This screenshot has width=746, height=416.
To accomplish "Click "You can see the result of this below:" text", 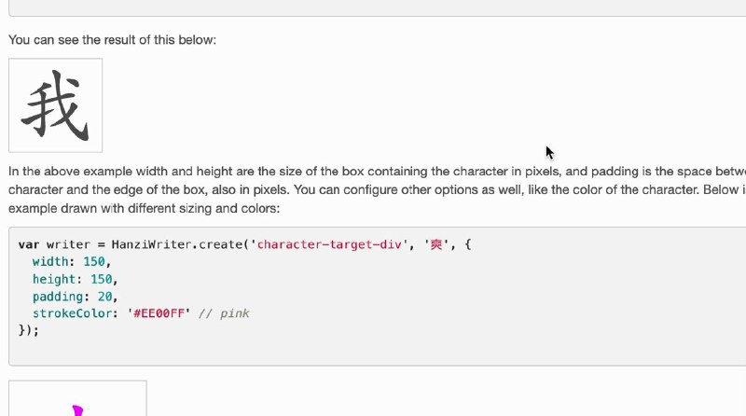I will [112, 39].
